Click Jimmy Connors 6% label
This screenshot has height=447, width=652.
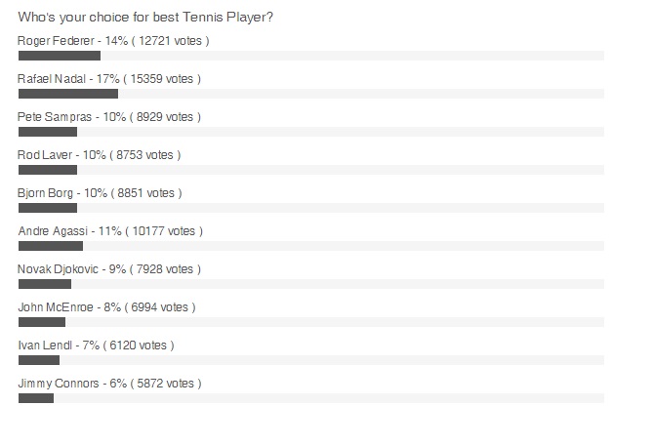(109, 384)
